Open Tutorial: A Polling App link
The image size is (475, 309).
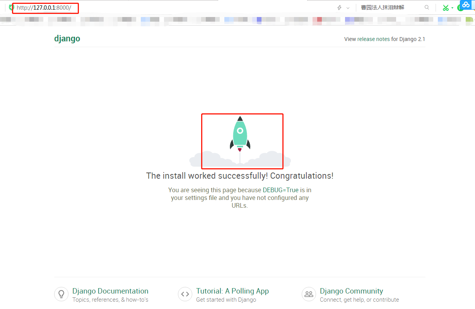(232, 291)
